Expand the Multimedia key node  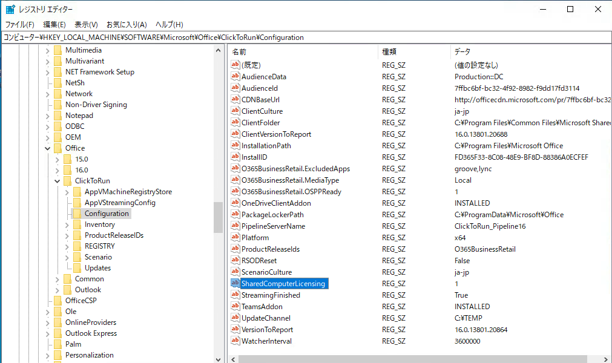tap(48, 51)
